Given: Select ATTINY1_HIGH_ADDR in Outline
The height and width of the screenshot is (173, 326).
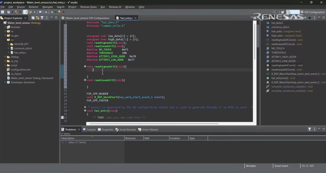Looking at the screenshot, I should 284,57.
